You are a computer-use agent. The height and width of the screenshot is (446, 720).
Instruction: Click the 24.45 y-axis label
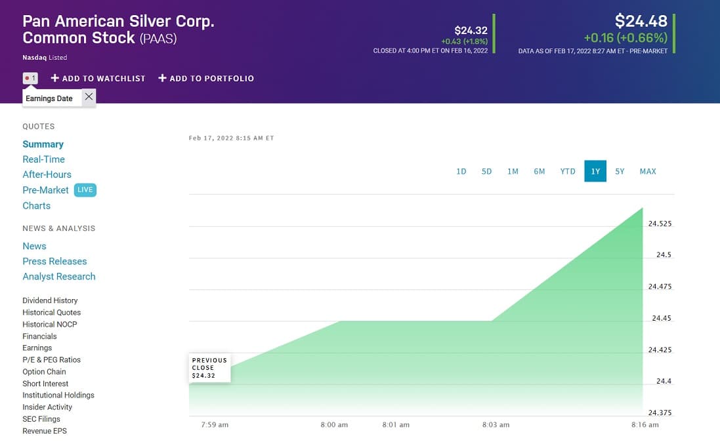coord(662,318)
